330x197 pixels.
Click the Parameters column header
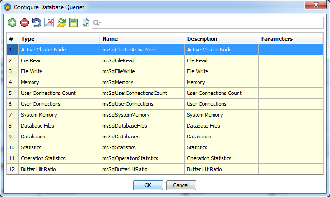pyautogui.click(x=290, y=39)
